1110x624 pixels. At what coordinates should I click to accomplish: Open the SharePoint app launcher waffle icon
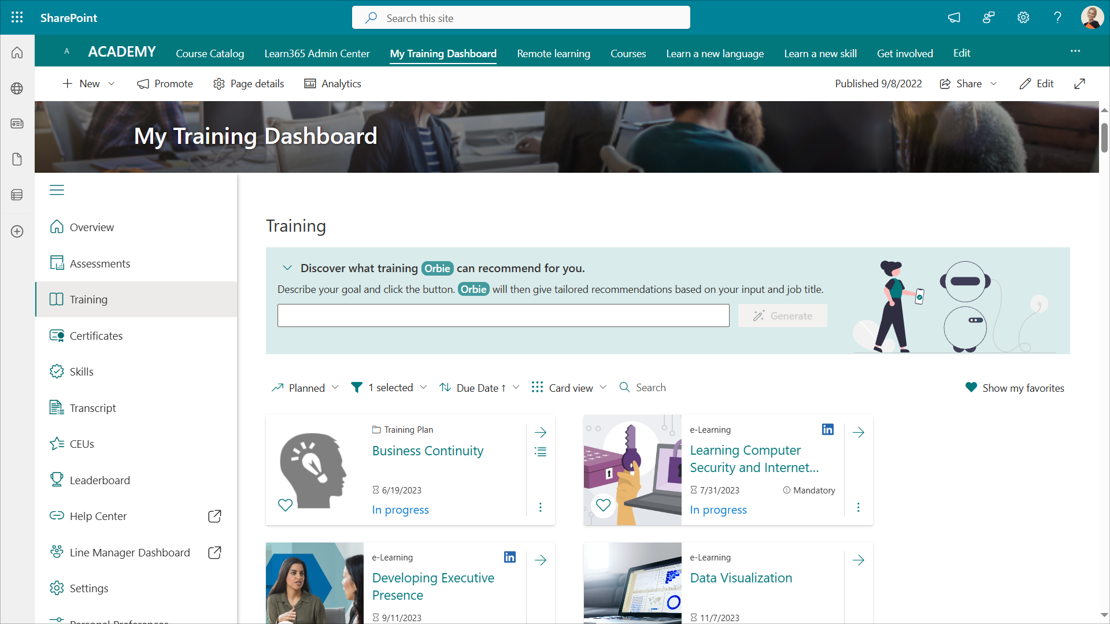(17, 17)
